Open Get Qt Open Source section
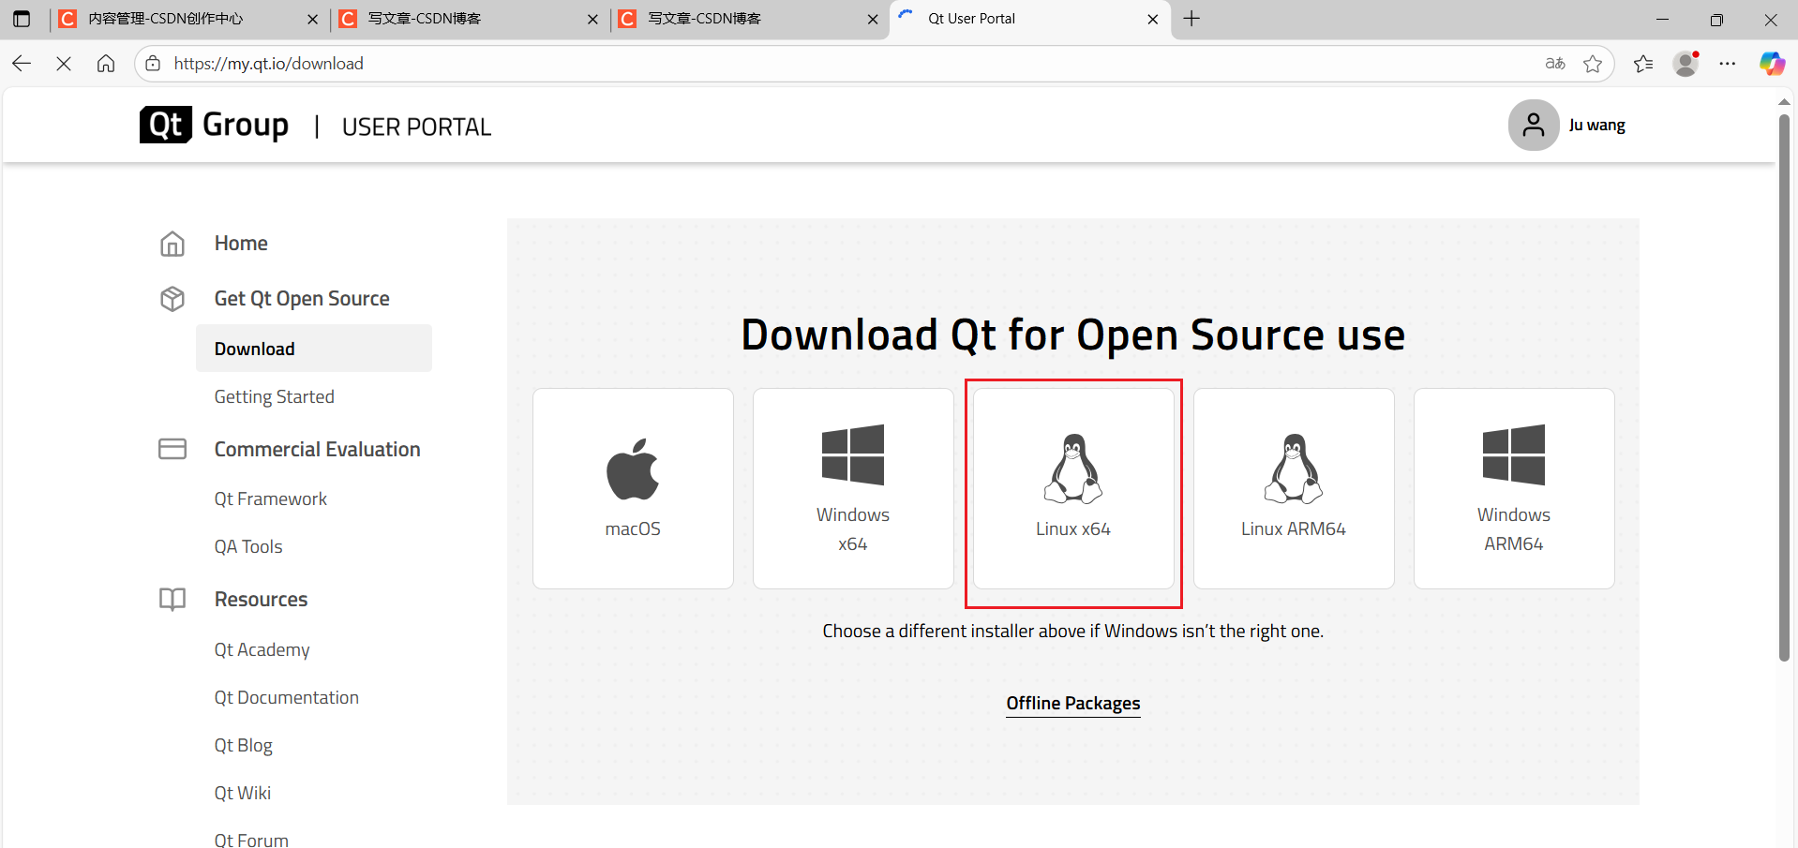Image resolution: width=1798 pixels, height=848 pixels. click(302, 299)
